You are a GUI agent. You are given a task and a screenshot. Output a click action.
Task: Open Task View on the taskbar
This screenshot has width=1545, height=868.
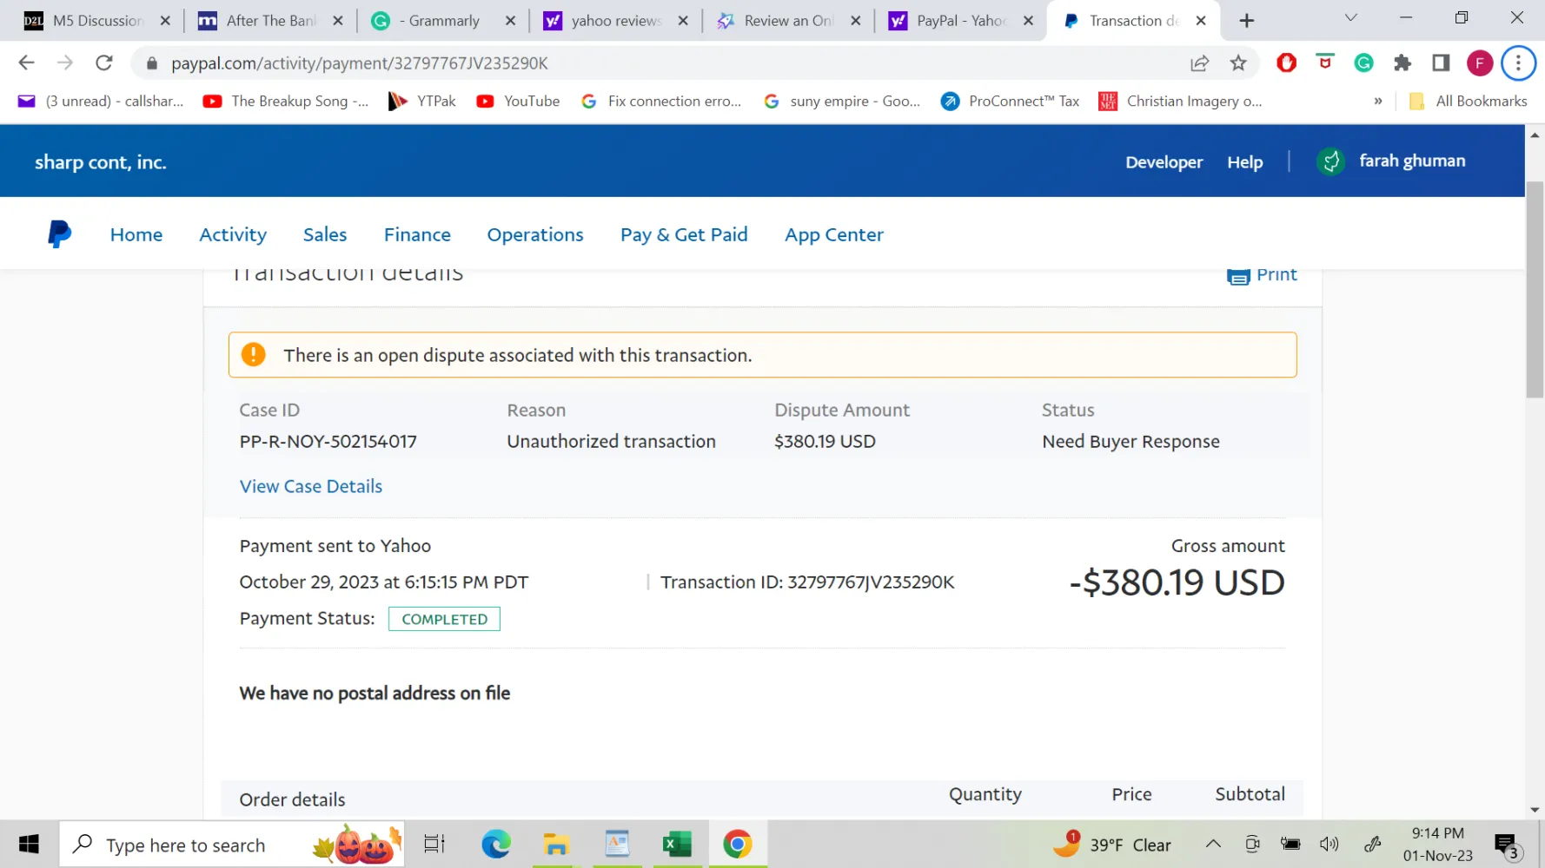pos(434,844)
